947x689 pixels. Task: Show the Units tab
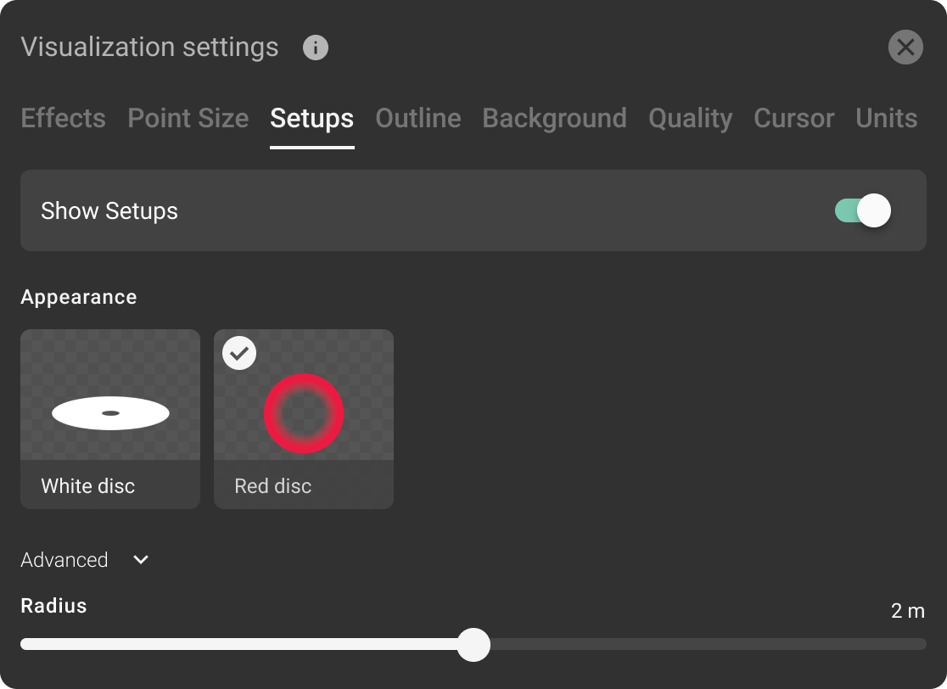886,118
